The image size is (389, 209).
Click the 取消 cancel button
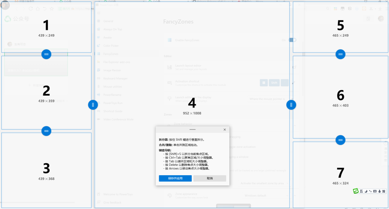[210, 178]
